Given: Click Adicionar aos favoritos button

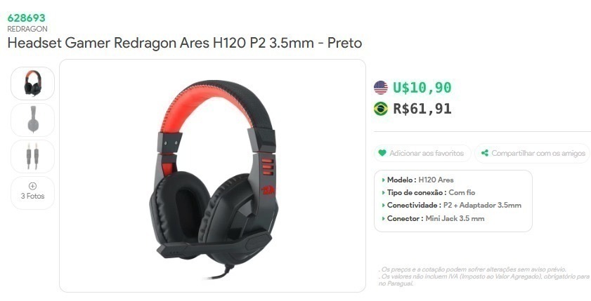Looking at the screenshot, I should [422, 153].
